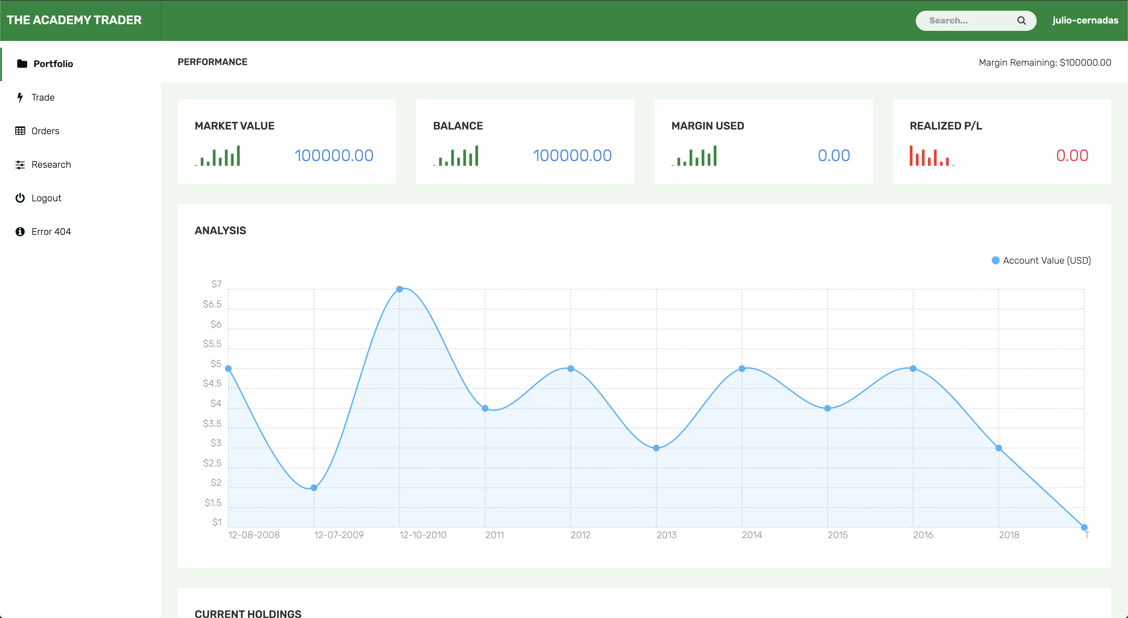Click The Academy Trader logo link
This screenshot has width=1128, height=618.
click(x=74, y=20)
